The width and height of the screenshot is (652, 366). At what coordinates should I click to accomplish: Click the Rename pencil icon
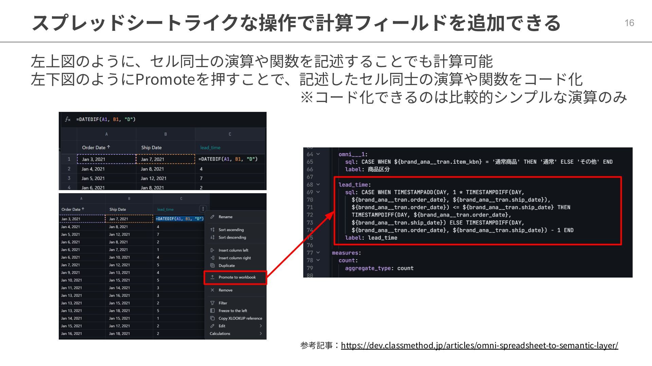pyautogui.click(x=212, y=217)
